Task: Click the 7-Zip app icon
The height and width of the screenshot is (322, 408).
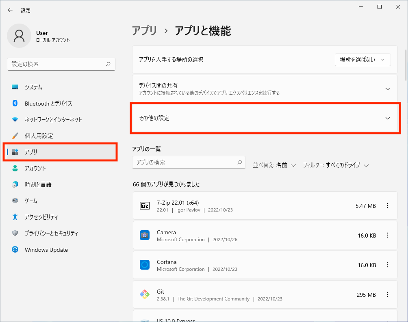Action: (145, 206)
